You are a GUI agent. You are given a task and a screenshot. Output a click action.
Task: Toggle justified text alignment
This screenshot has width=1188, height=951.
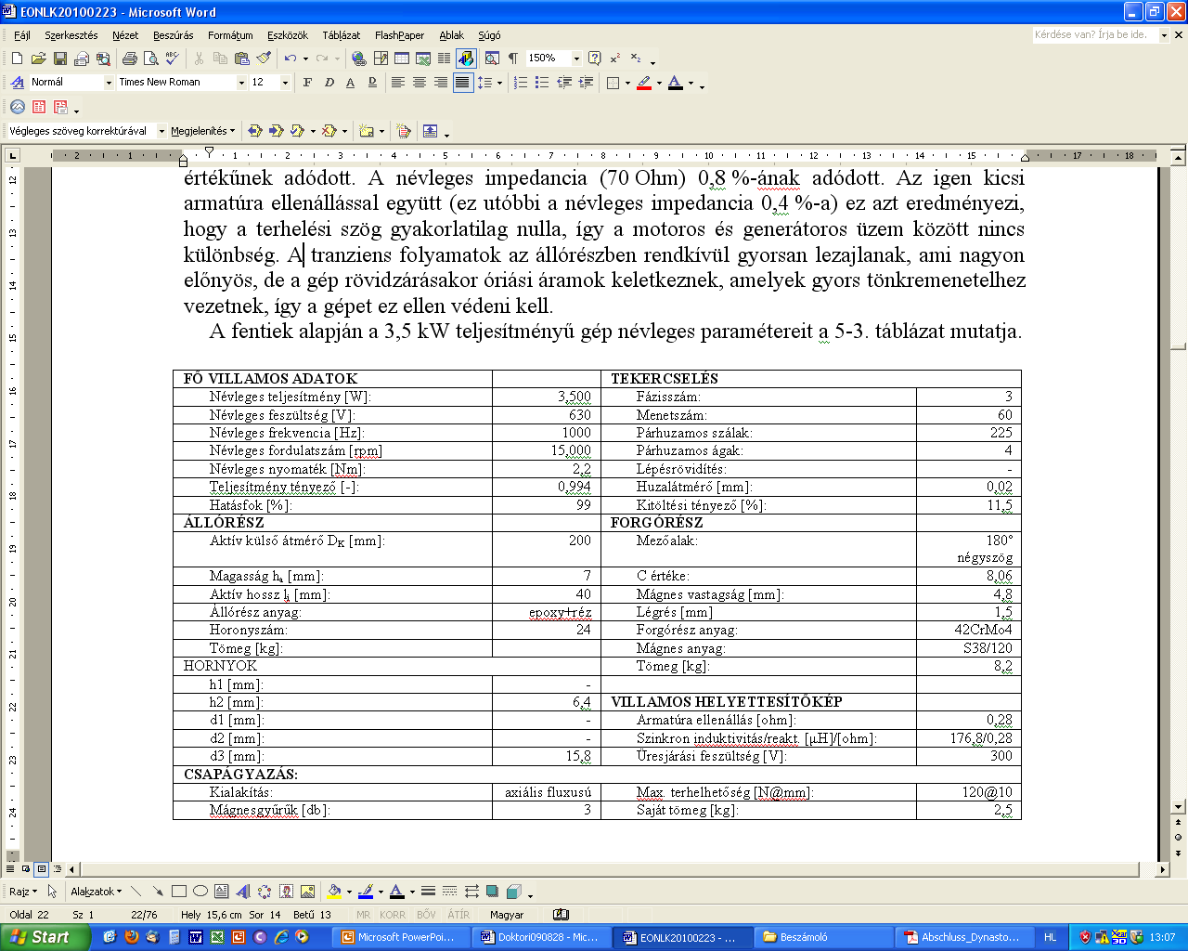462,83
